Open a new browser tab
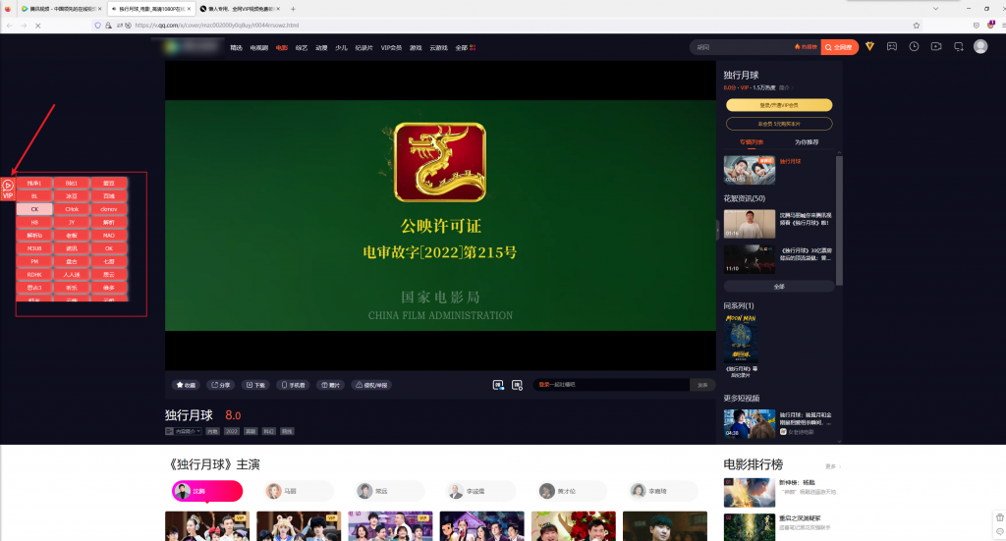The image size is (1006, 541). [x=293, y=9]
